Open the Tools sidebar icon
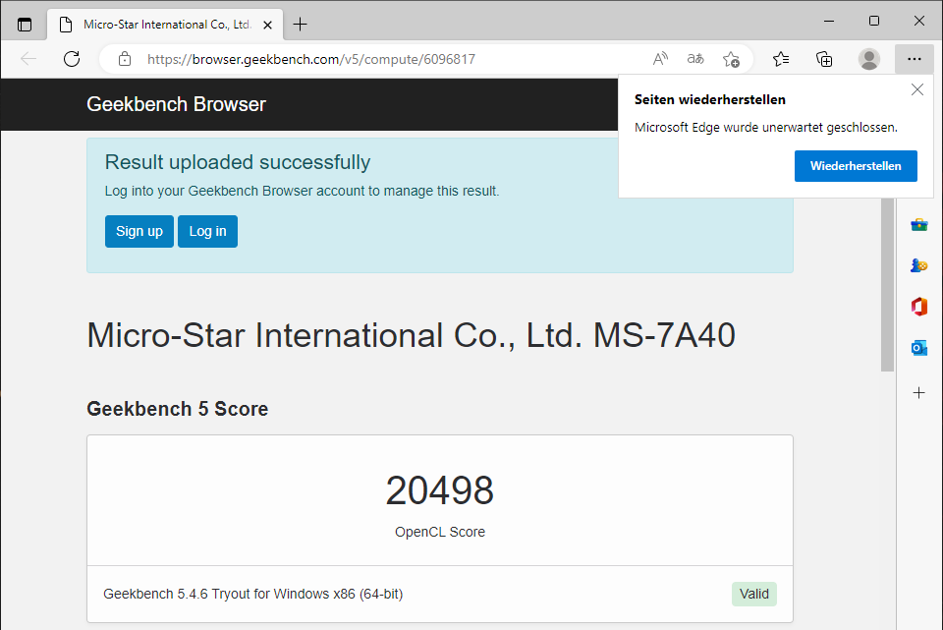The image size is (943, 630). (x=919, y=225)
